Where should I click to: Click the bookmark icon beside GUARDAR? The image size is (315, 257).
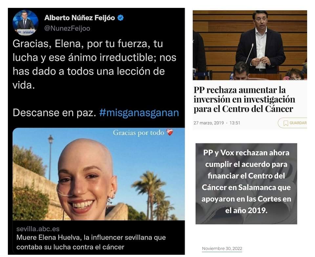[286, 123]
